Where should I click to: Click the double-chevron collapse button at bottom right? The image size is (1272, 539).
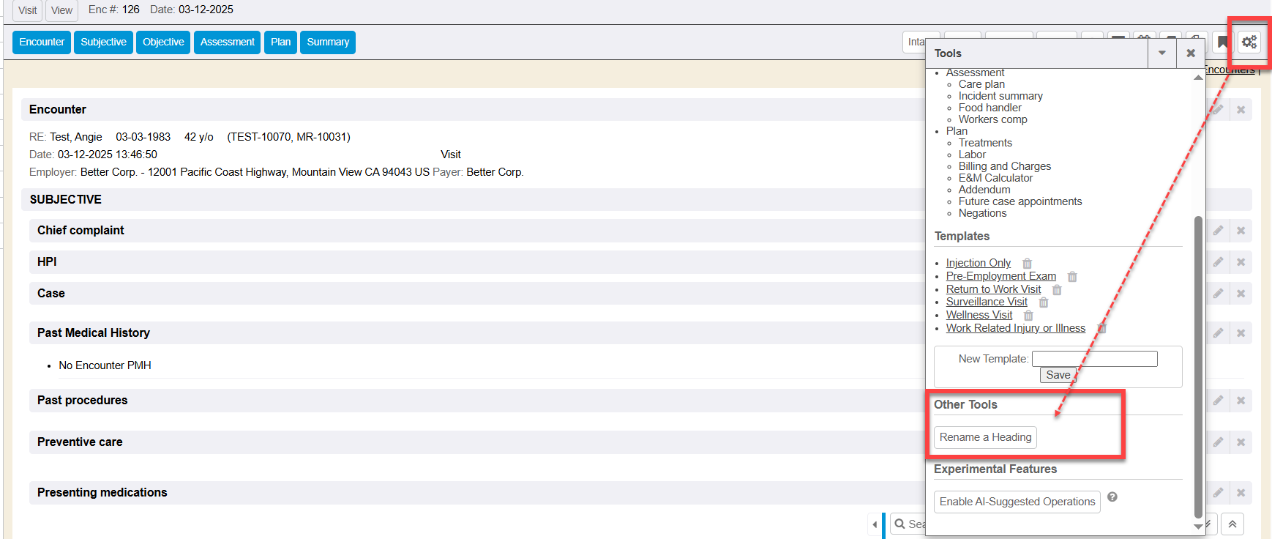[x=1232, y=524]
